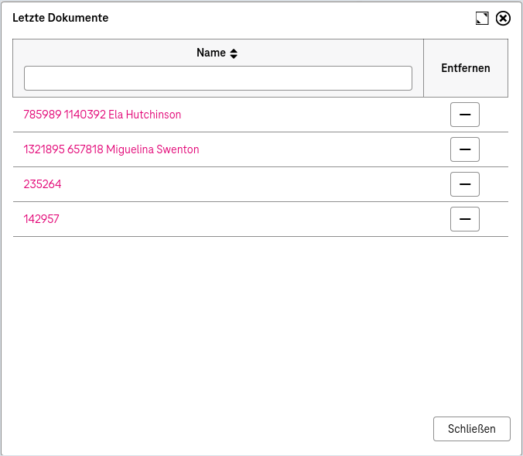Open document 785989 1140392 Ela Hutchinson
The height and width of the screenshot is (456, 523).
click(x=102, y=115)
